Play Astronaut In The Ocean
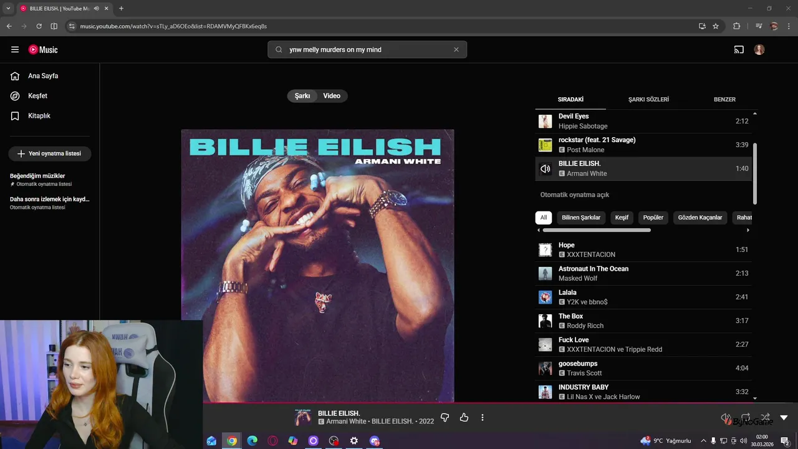 [x=643, y=274]
